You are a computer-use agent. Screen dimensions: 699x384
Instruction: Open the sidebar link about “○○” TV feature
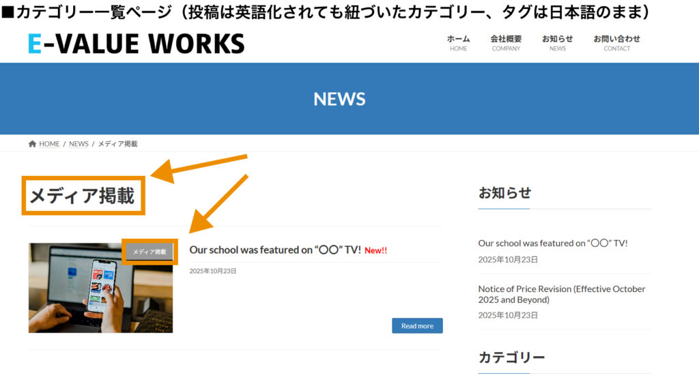click(x=552, y=243)
